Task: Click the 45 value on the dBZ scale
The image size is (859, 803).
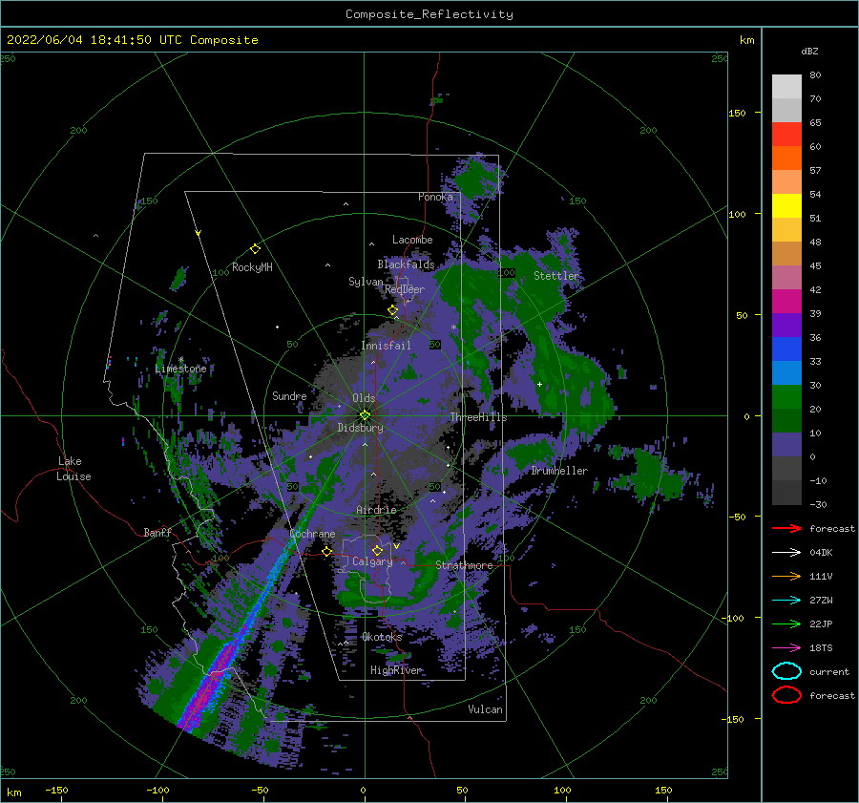Action: click(815, 265)
